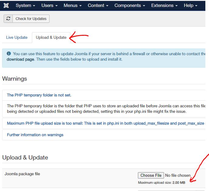Switch to the Live Update tab

(x=17, y=38)
